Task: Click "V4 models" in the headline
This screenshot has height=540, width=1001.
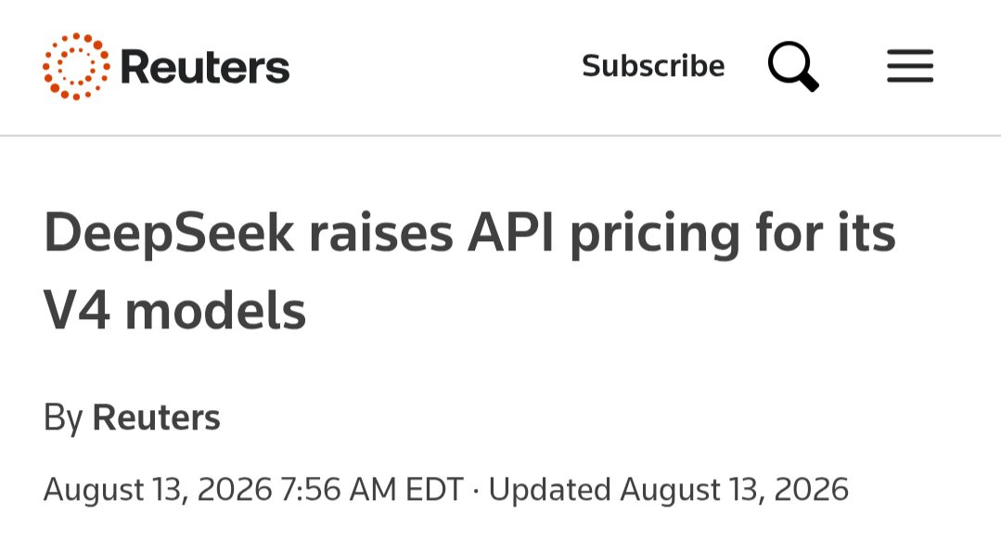Action: [175, 312]
